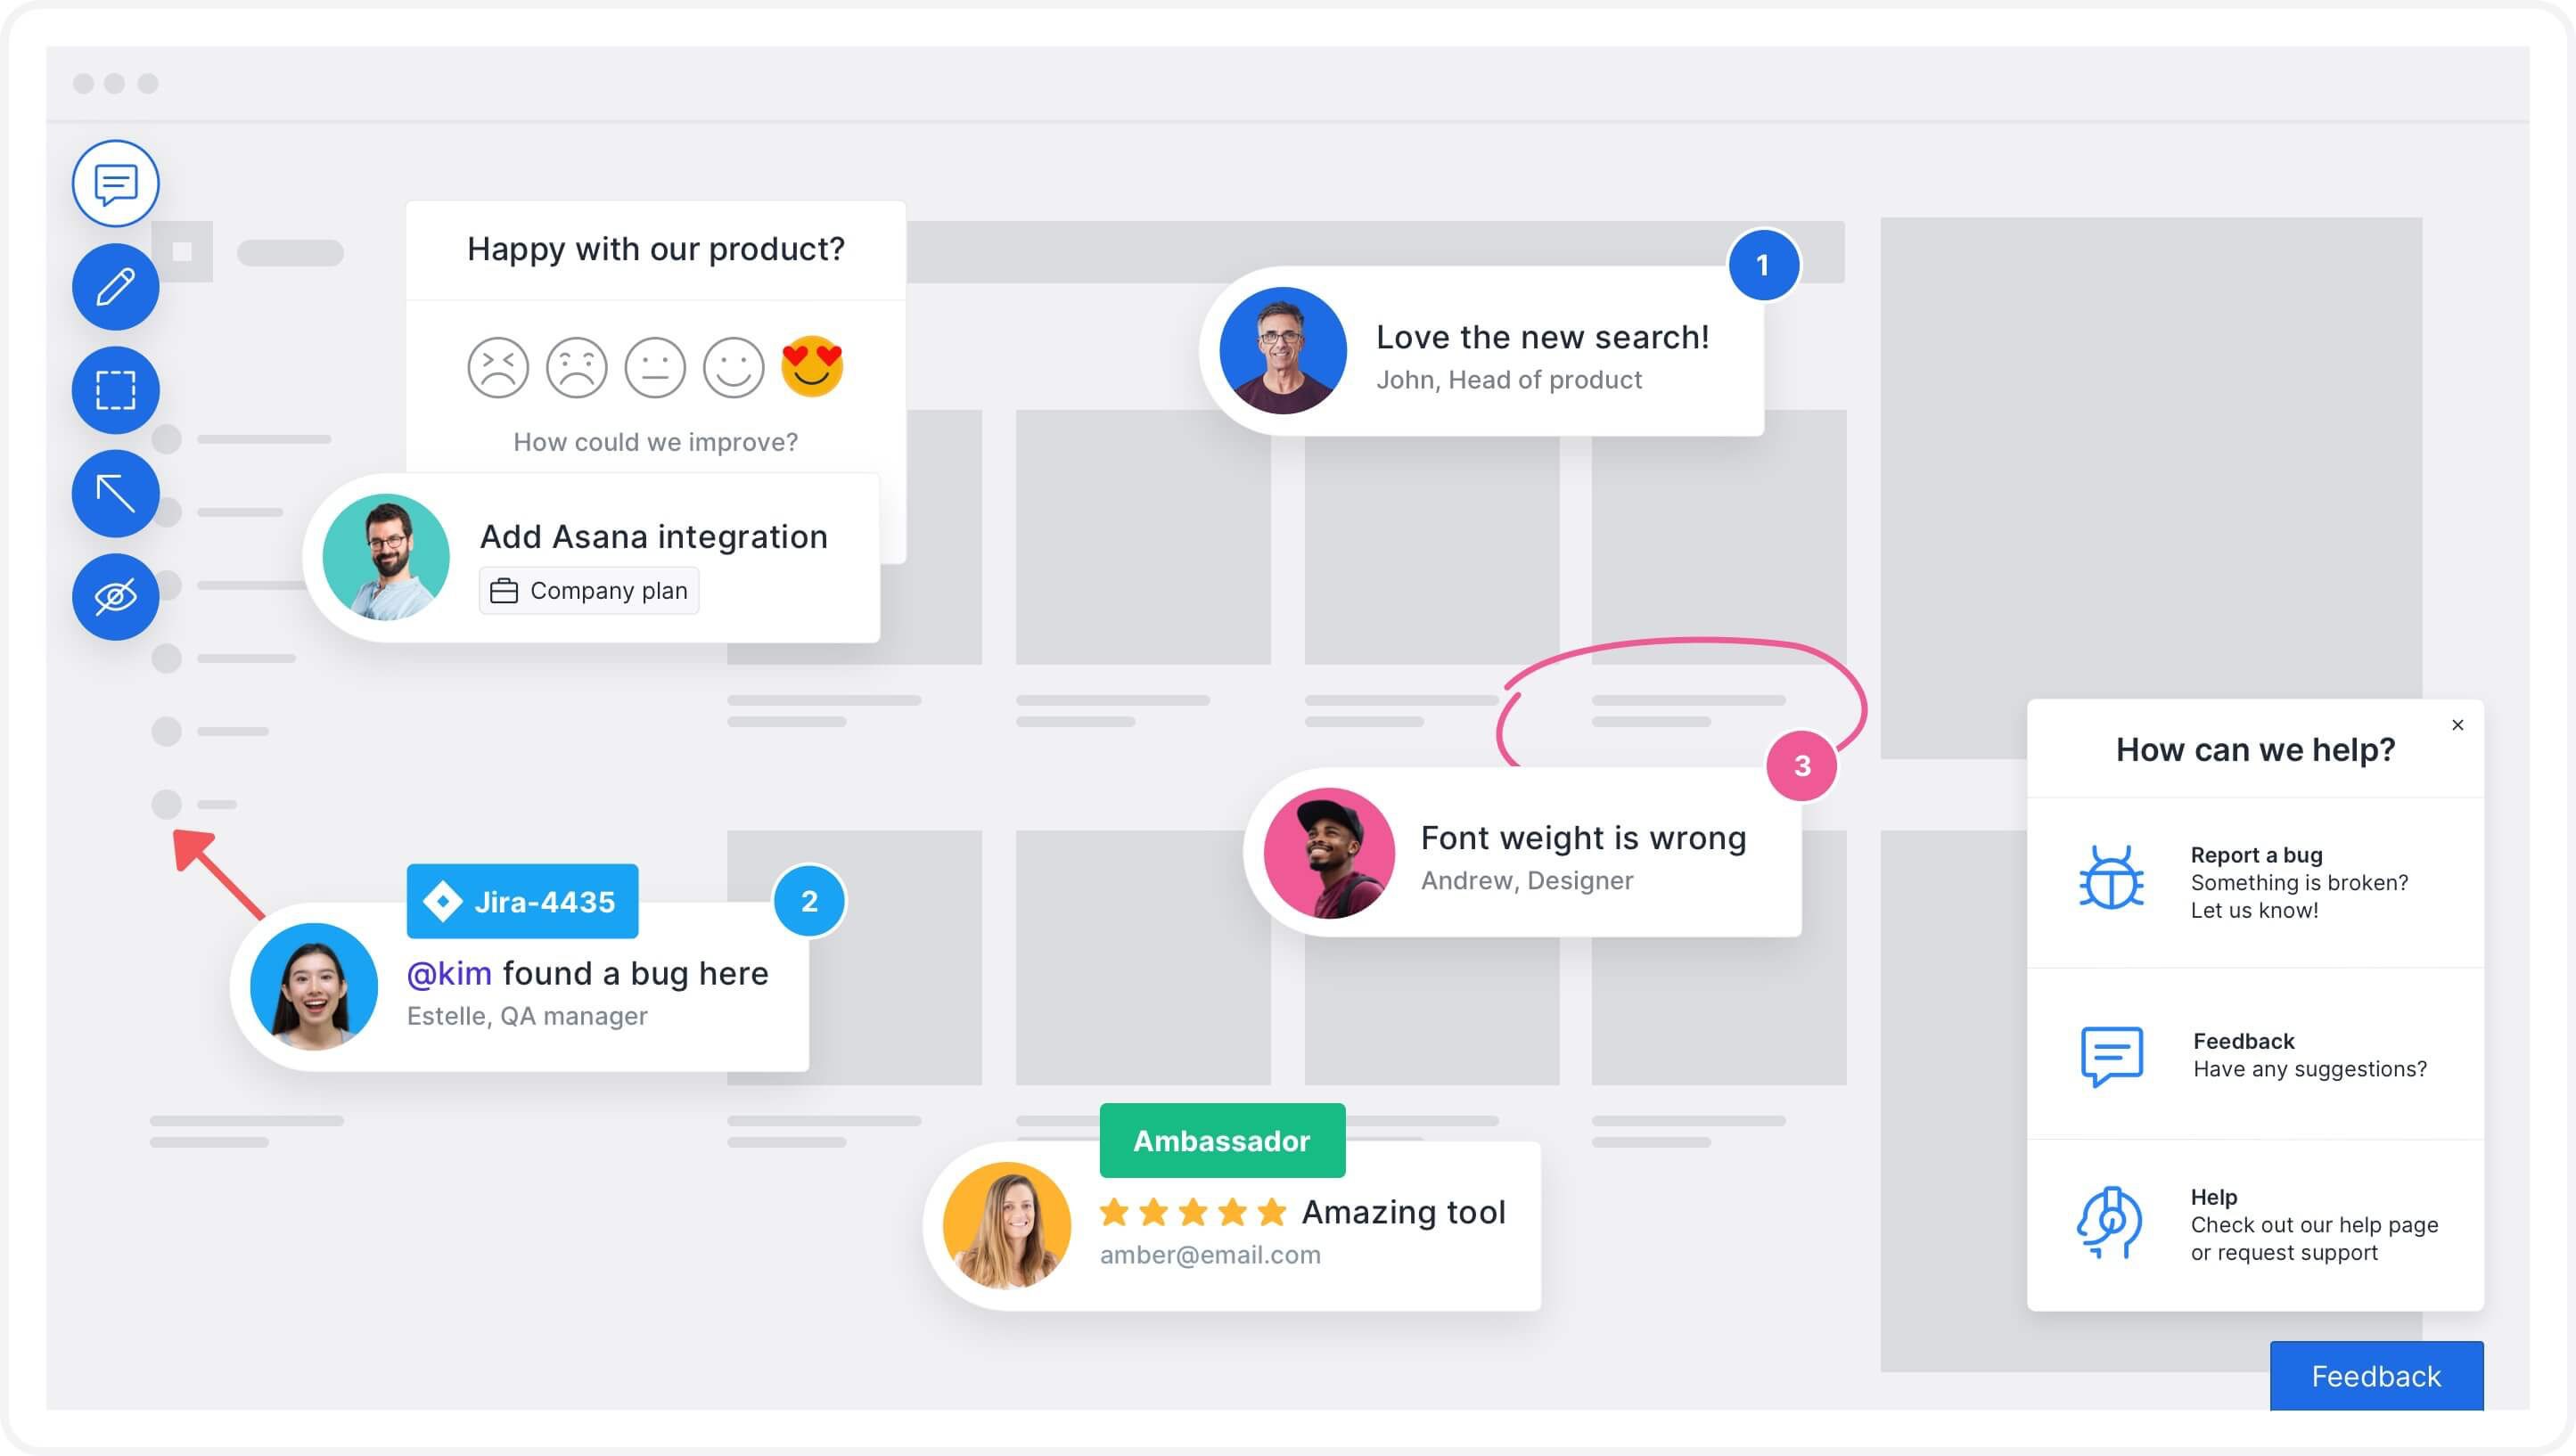Image resolution: width=2576 pixels, height=1456 pixels.
Task: Select the comment tool in sidebar
Action: pos(115,184)
